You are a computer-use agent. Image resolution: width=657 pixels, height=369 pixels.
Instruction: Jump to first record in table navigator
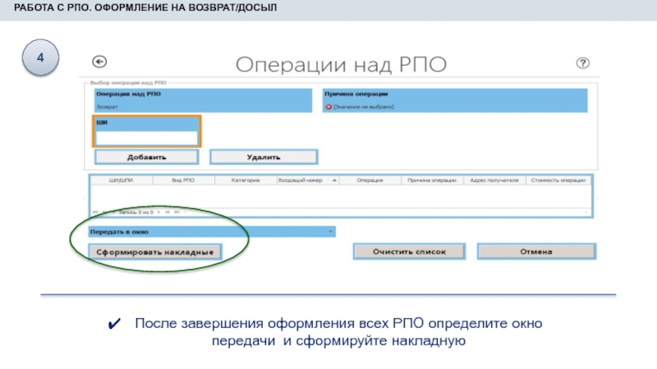(x=95, y=212)
